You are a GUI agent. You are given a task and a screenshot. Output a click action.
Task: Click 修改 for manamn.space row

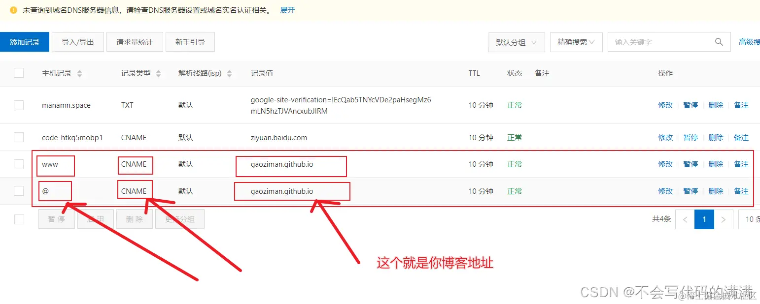point(665,105)
